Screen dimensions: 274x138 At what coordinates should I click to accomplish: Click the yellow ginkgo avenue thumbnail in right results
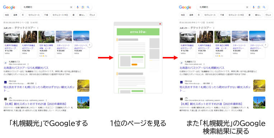click(259, 86)
